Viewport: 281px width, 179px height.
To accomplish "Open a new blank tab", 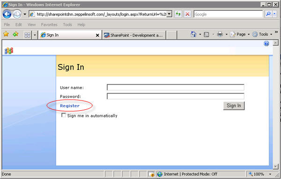I will coord(171,35).
